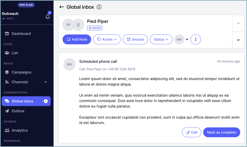Click the Pied Piper company name
Image resolution: width=247 pixels, height=147 pixels.
(x=98, y=21)
